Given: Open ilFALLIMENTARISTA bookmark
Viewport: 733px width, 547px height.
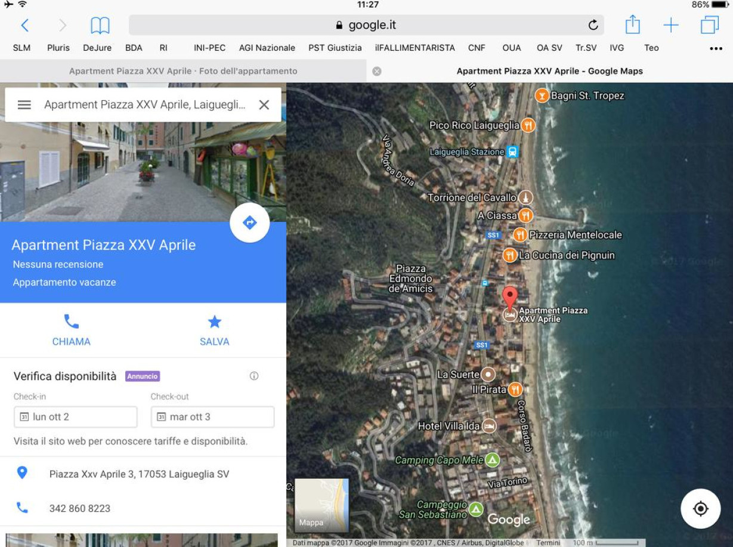Looking at the screenshot, I should (x=415, y=48).
